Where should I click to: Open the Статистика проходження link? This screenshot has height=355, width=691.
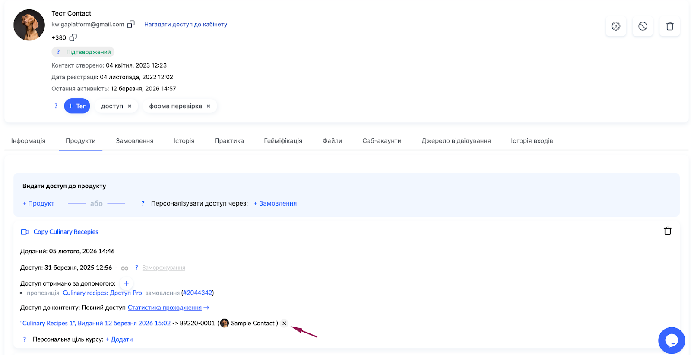165,308
